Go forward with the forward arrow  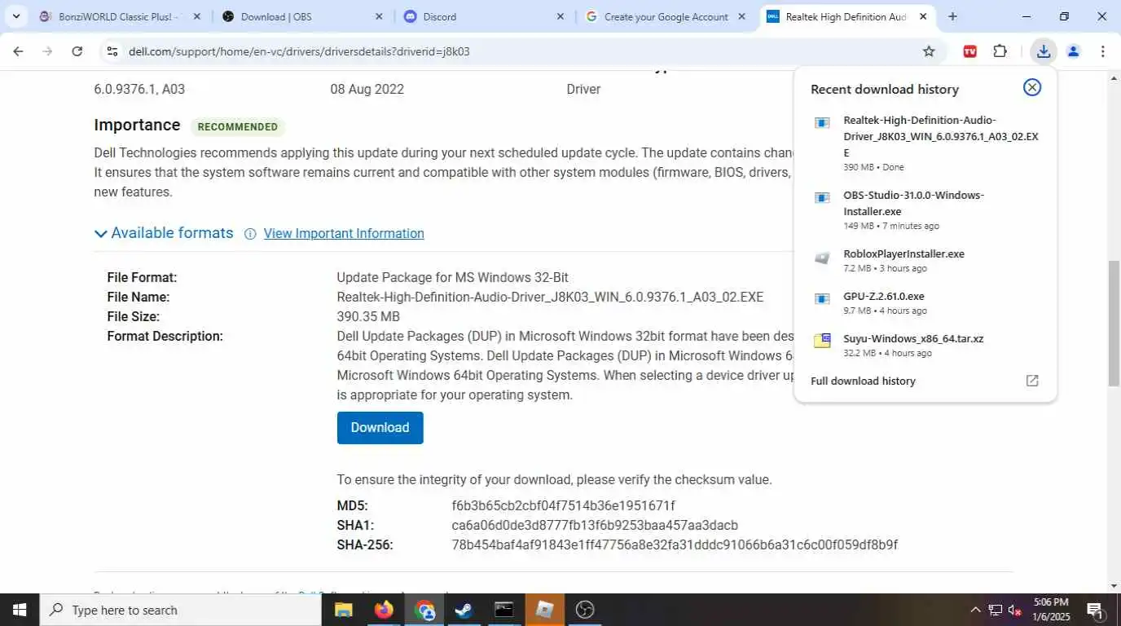[x=47, y=51]
